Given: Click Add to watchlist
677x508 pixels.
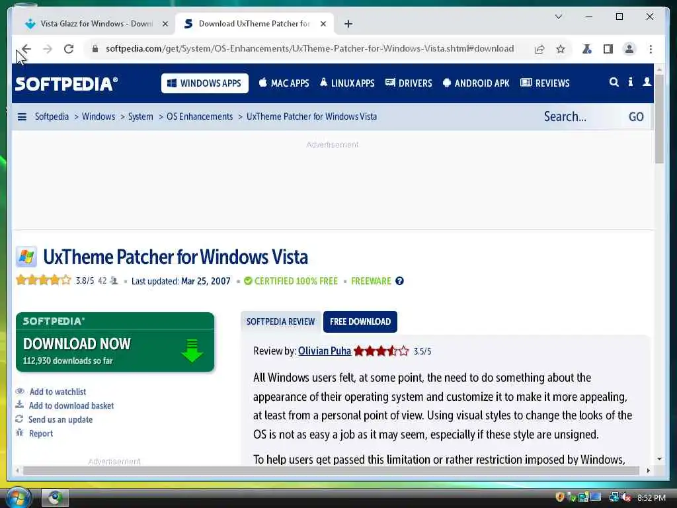Looking at the screenshot, I should (x=58, y=392).
